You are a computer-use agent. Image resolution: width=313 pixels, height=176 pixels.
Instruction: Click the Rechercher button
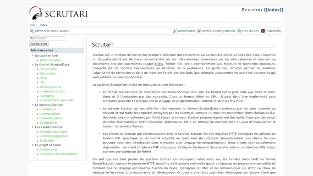[x=39, y=44]
